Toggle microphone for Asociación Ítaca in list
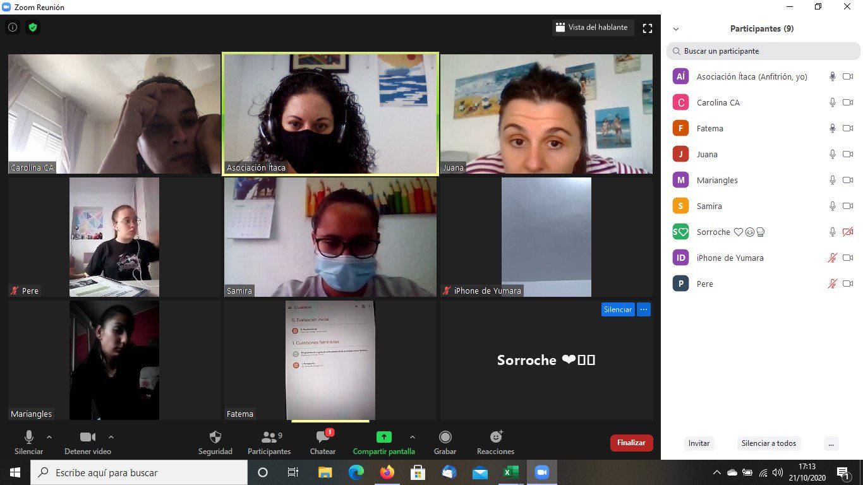 [833, 76]
